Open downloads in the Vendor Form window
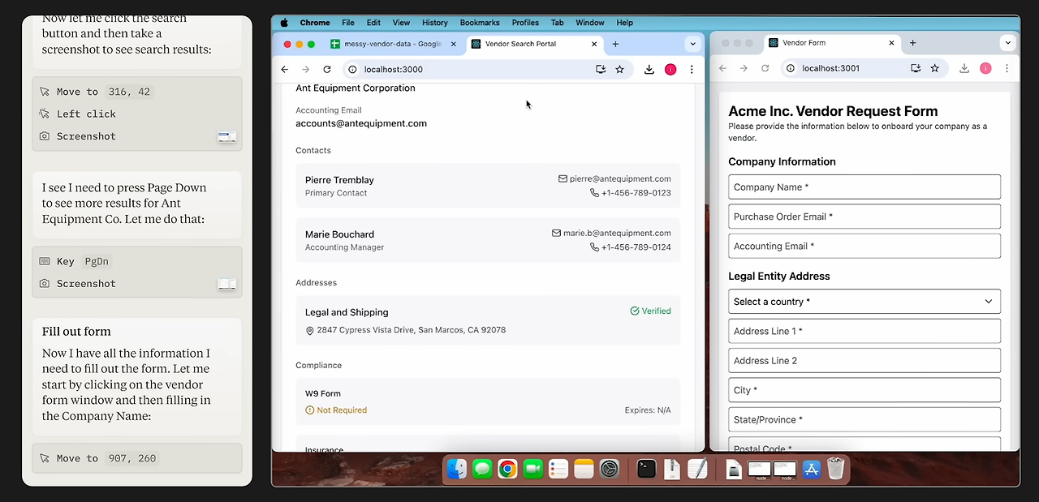Viewport: 1039px width, 502px height. coord(964,69)
